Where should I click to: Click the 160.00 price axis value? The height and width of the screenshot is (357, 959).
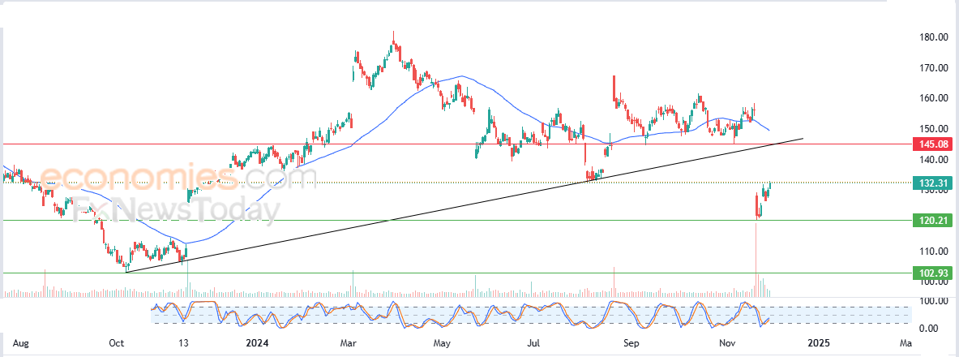click(x=935, y=98)
